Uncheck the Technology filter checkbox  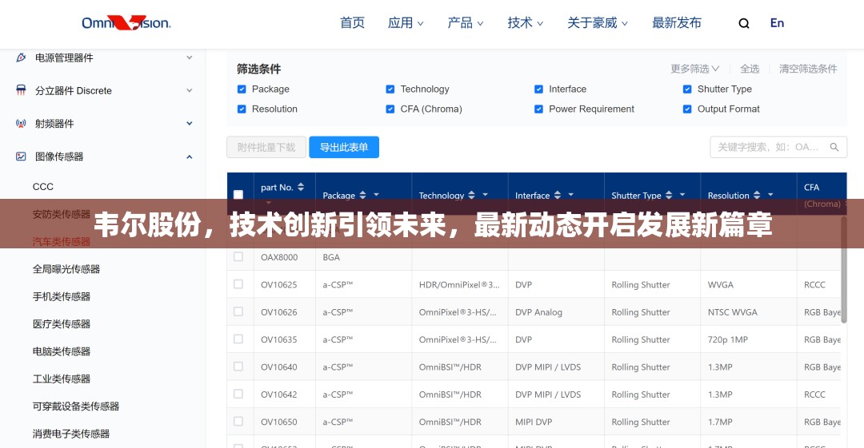[x=390, y=89]
